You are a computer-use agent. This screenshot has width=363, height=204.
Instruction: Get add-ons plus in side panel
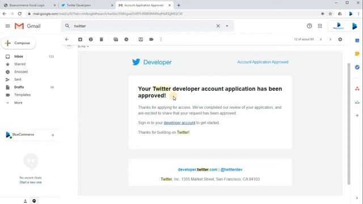tap(357, 115)
